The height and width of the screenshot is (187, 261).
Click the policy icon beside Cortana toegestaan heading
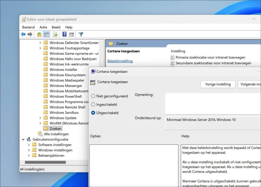[93, 82]
